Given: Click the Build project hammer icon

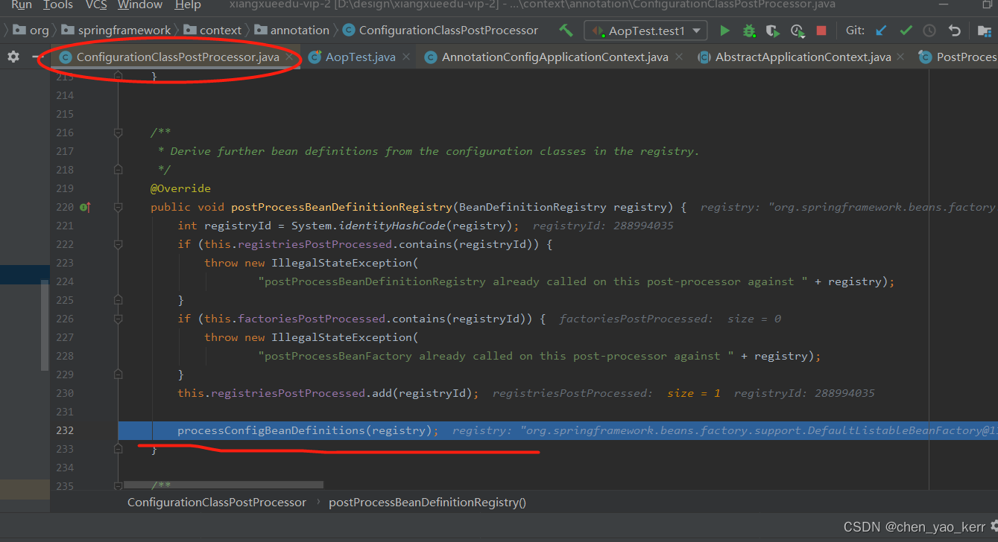Looking at the screenshot, I should point(566,31).
